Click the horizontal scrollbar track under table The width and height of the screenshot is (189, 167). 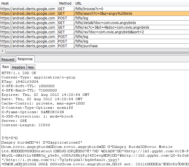(x=97, y=51)
